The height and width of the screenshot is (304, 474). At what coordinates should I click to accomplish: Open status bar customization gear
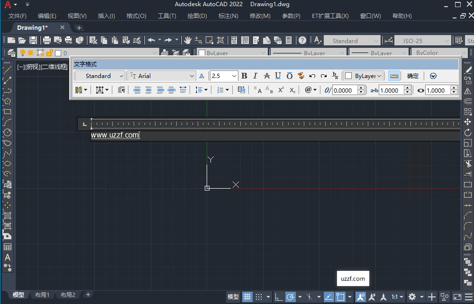(413, 296)
